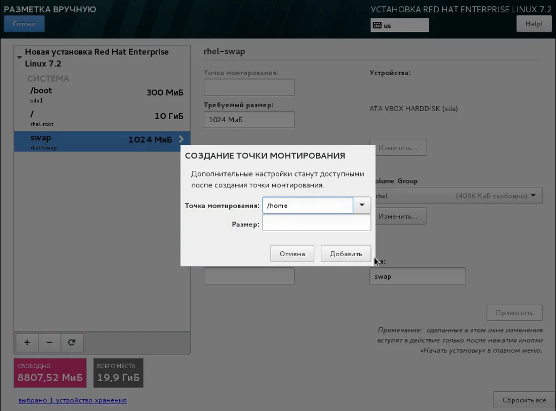The height and width of the screenshot is (411, 556).
Task: Click the keyboard layout us indicator
Action: pos(400,25)
